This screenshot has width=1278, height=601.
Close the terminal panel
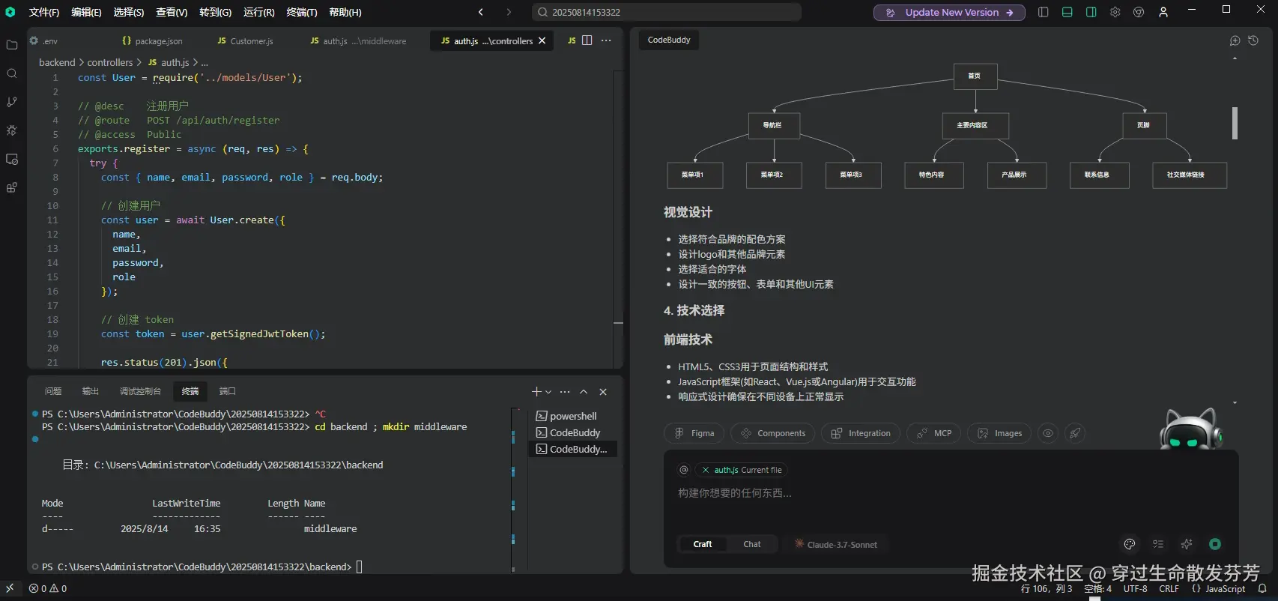(x=603, y=392)
